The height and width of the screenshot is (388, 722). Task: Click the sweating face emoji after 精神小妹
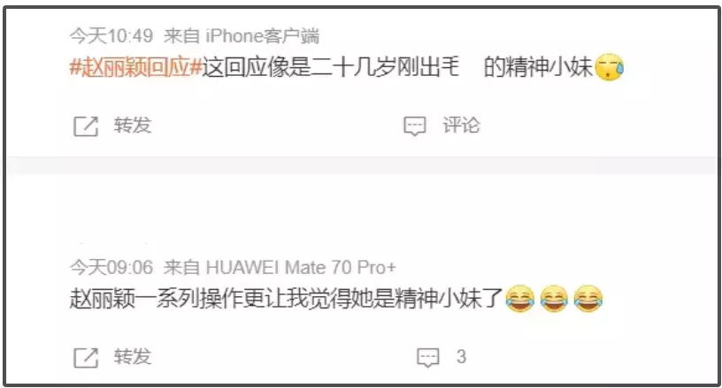tap(610, 67)
